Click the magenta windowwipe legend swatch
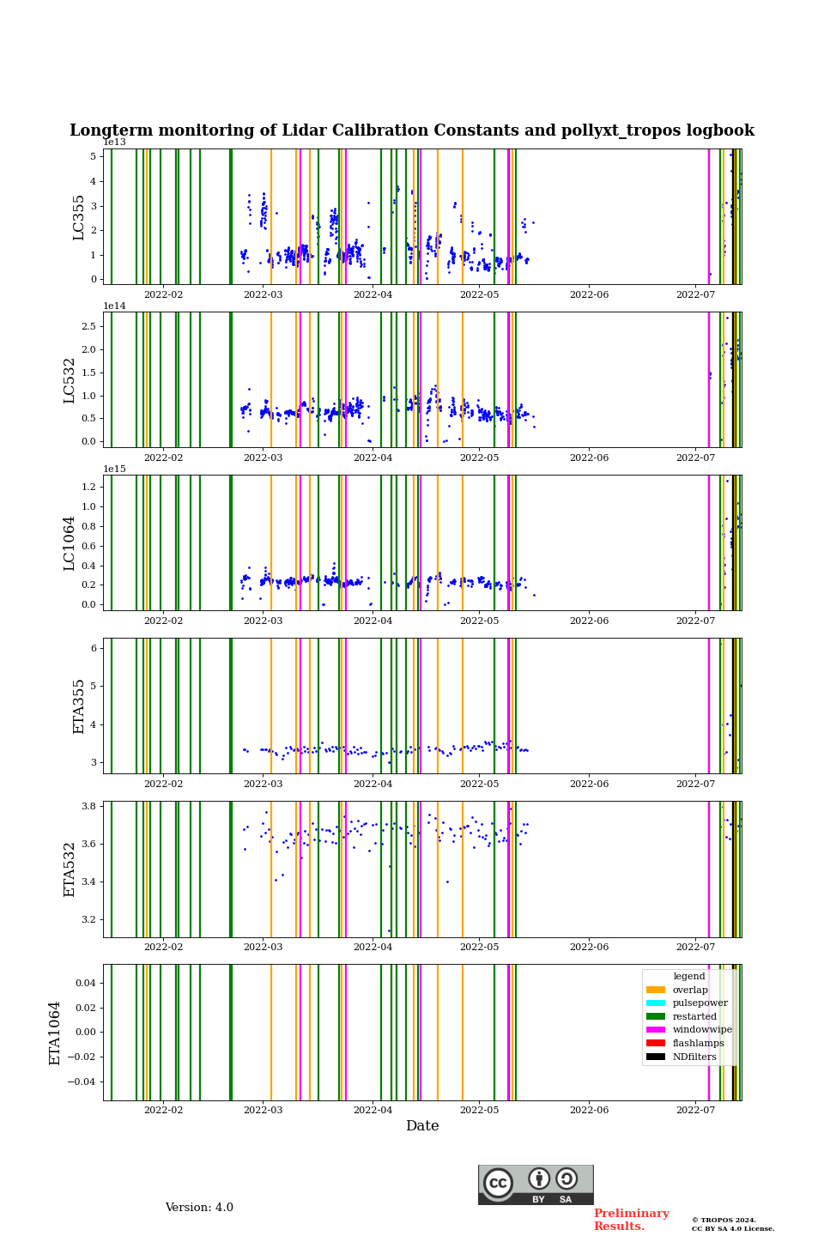The height and width of the screenshot is (1236, 824). click(656, 1030)
